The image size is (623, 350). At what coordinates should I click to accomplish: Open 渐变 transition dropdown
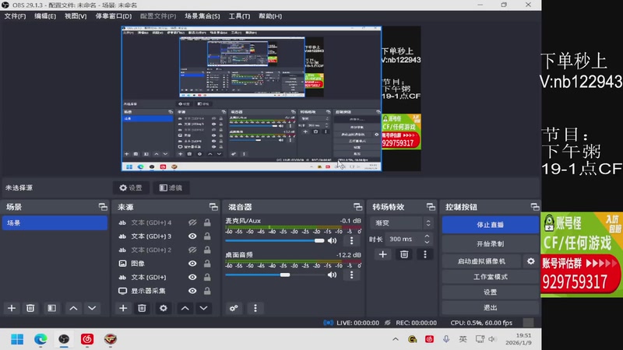[x=401, y=223]
